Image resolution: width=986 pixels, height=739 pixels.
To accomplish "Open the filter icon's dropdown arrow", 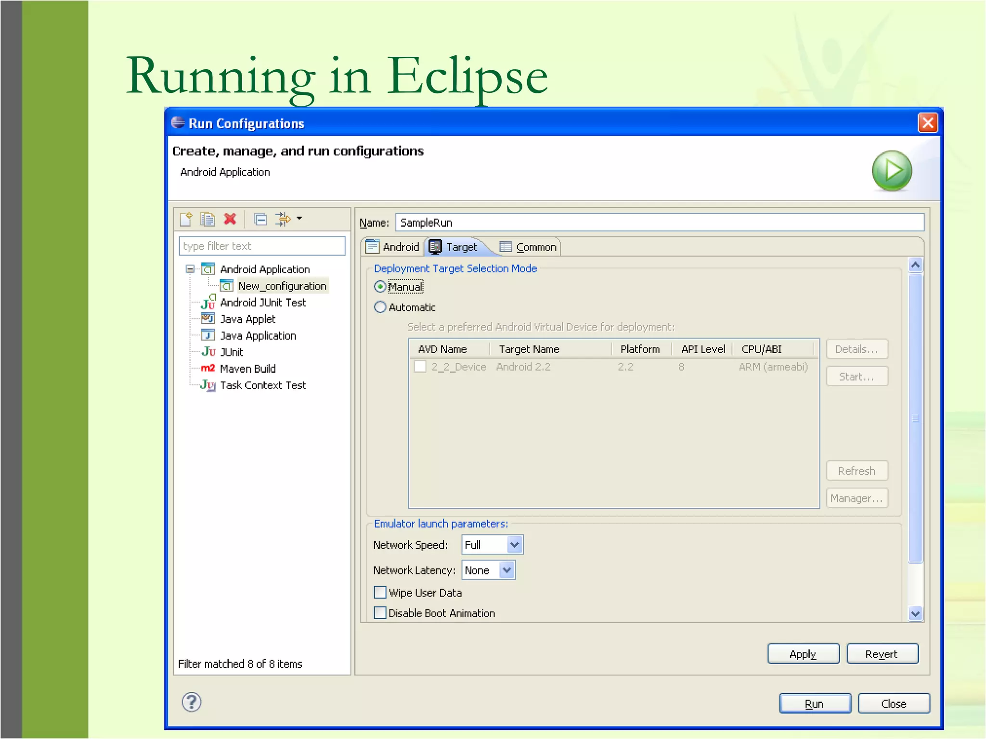I will (x=299, y=218).
